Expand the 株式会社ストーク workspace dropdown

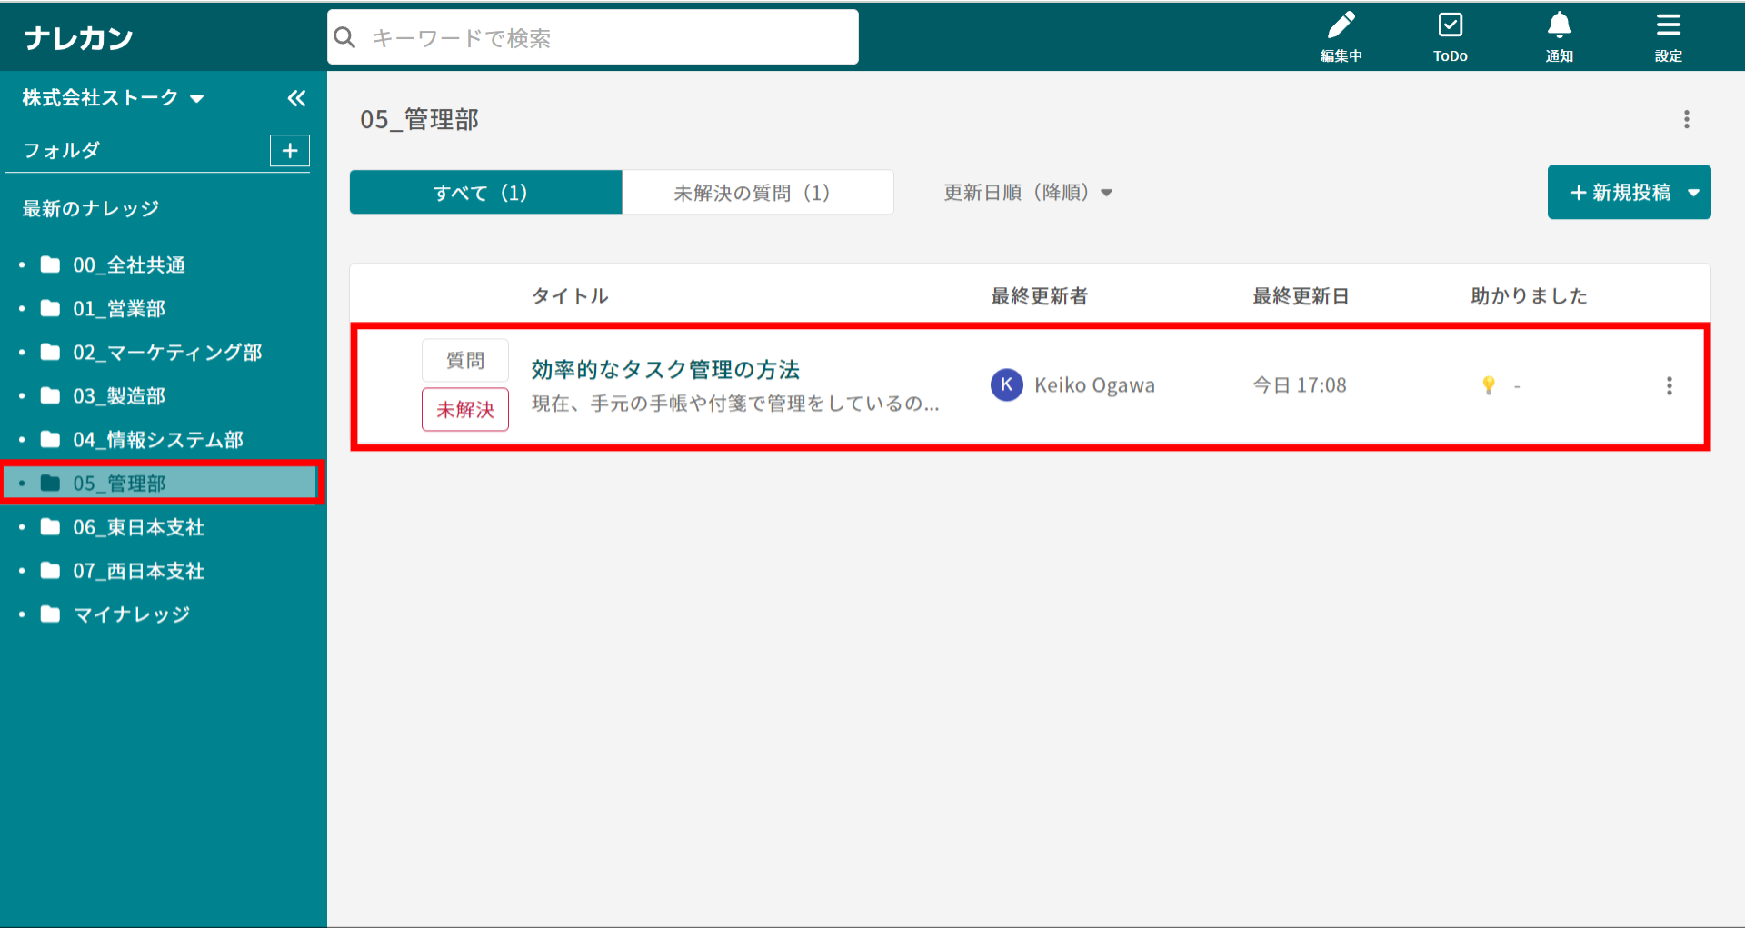point(197,99)
